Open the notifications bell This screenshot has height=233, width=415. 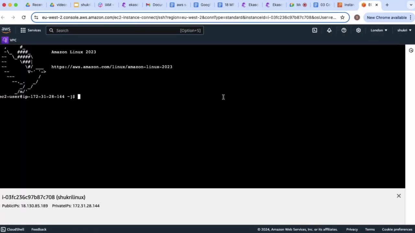tap(329, 30)
